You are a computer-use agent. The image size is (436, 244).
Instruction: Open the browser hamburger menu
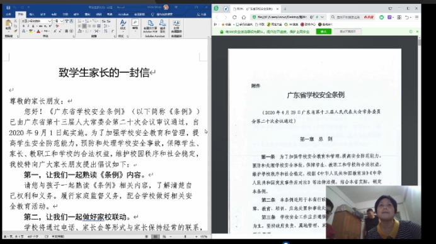pos(416,17)
